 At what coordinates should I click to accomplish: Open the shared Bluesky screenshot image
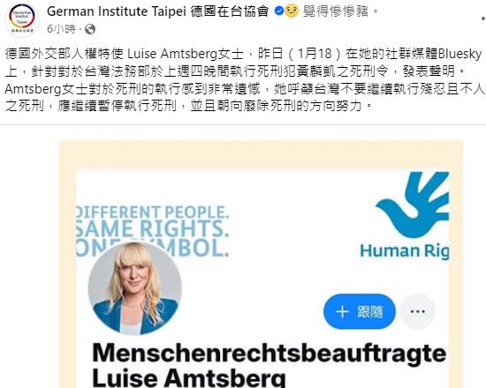tap(261, 265)
